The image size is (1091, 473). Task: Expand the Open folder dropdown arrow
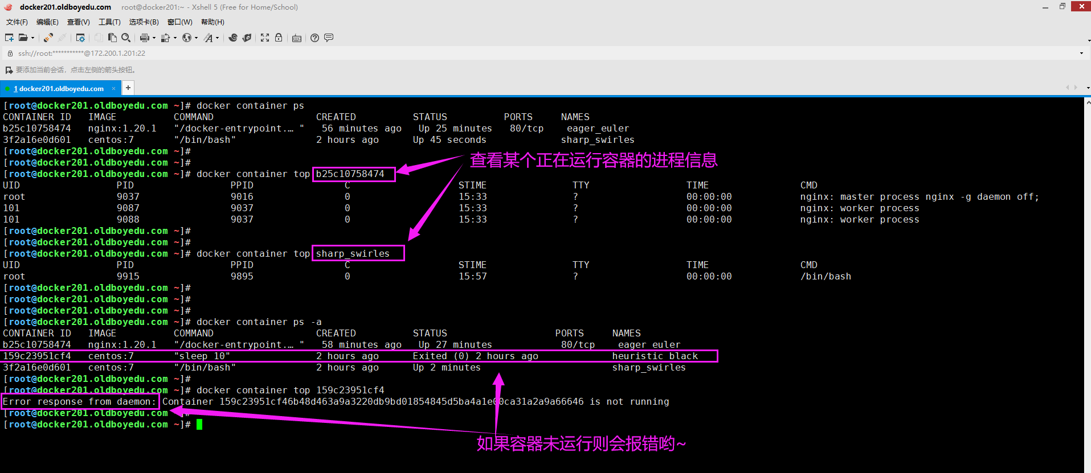(x=32, y=38)
